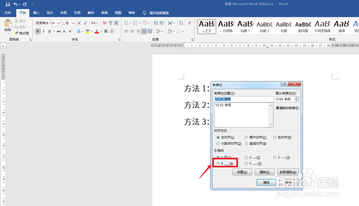359x206 pixels.
Task: Switch to the 插入 ribbon tab
Action: [36, 13]
